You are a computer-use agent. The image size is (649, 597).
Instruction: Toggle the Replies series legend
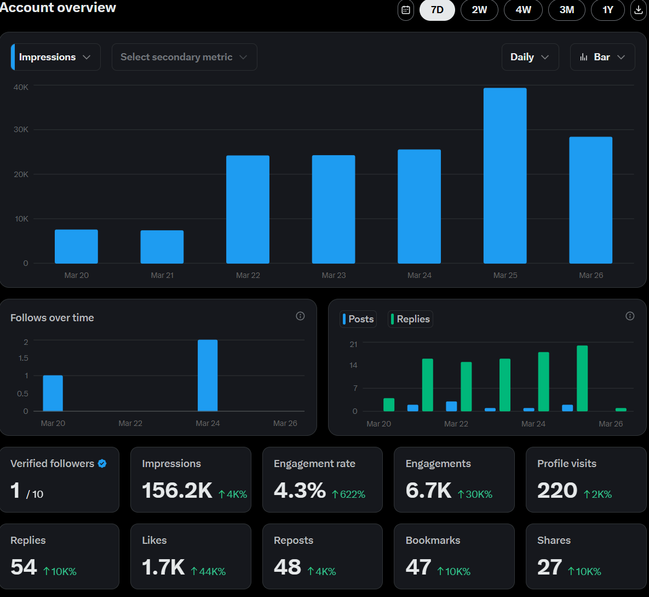pyautogui.click(x=410, y=319)
